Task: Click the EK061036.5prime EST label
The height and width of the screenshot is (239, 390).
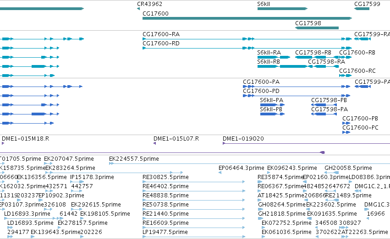Action: click(286, 232)
